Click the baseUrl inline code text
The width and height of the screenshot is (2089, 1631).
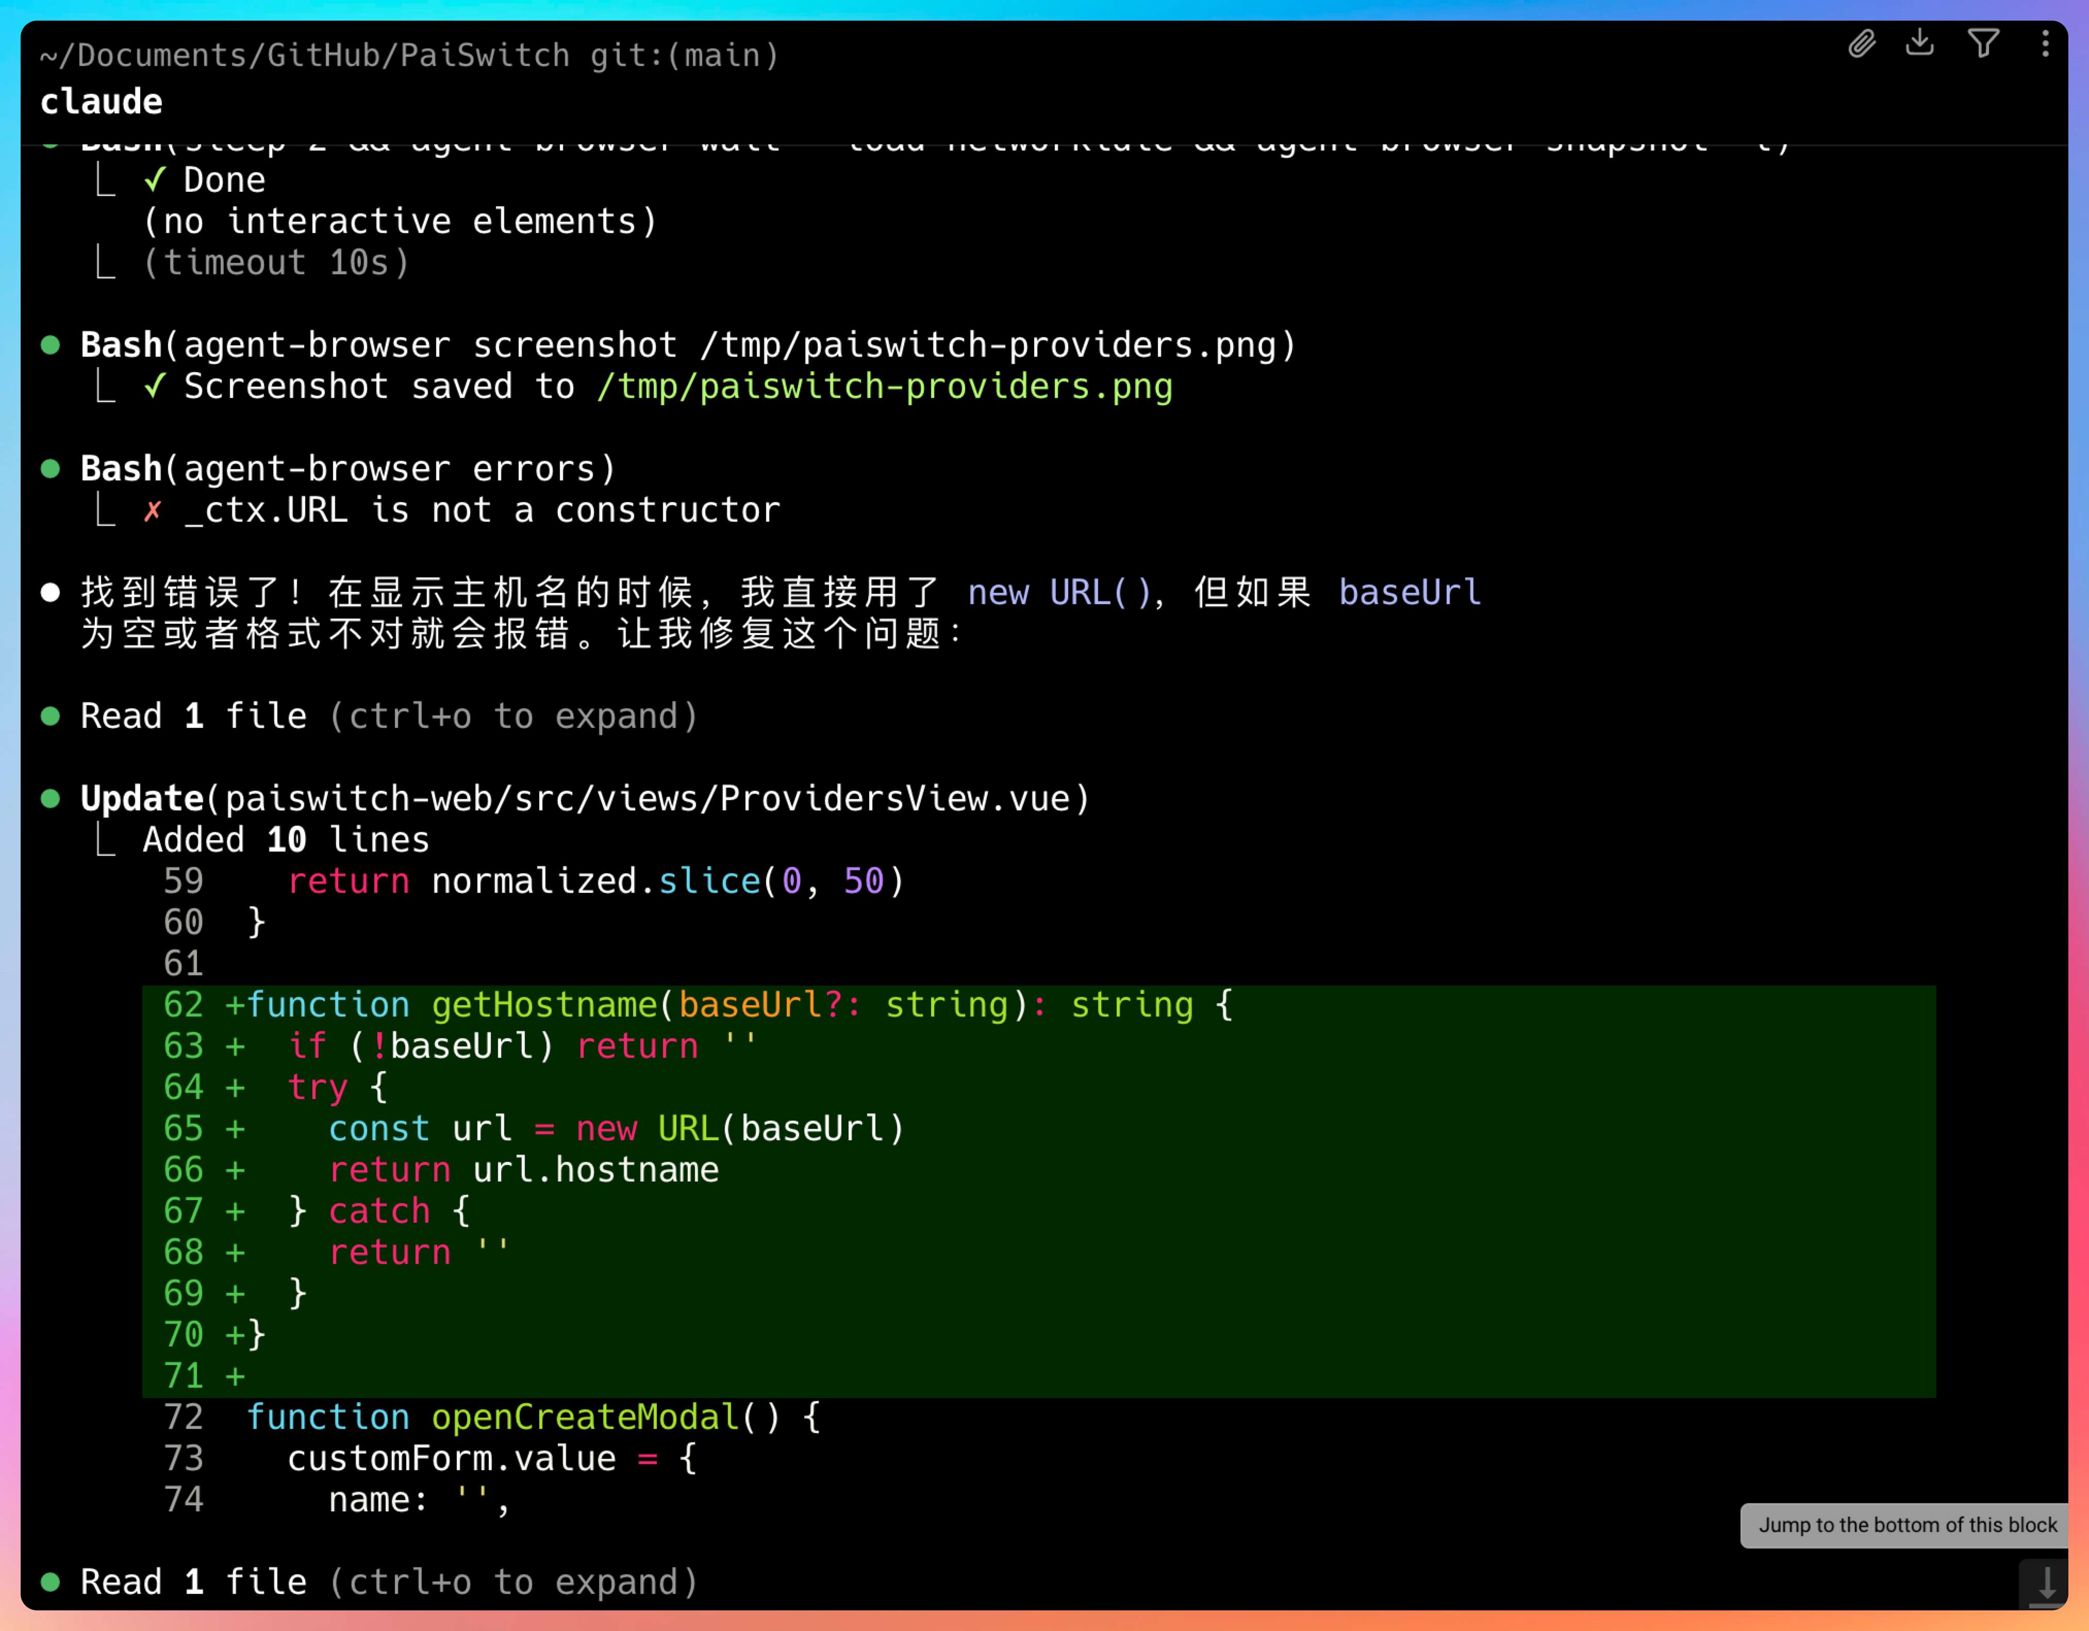tap(1409, 593)
